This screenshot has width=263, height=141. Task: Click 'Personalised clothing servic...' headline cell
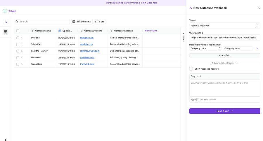coord(125,64)
